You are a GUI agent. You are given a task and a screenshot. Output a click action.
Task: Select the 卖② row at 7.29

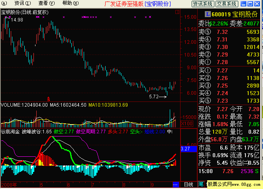[x=229, y=55]
